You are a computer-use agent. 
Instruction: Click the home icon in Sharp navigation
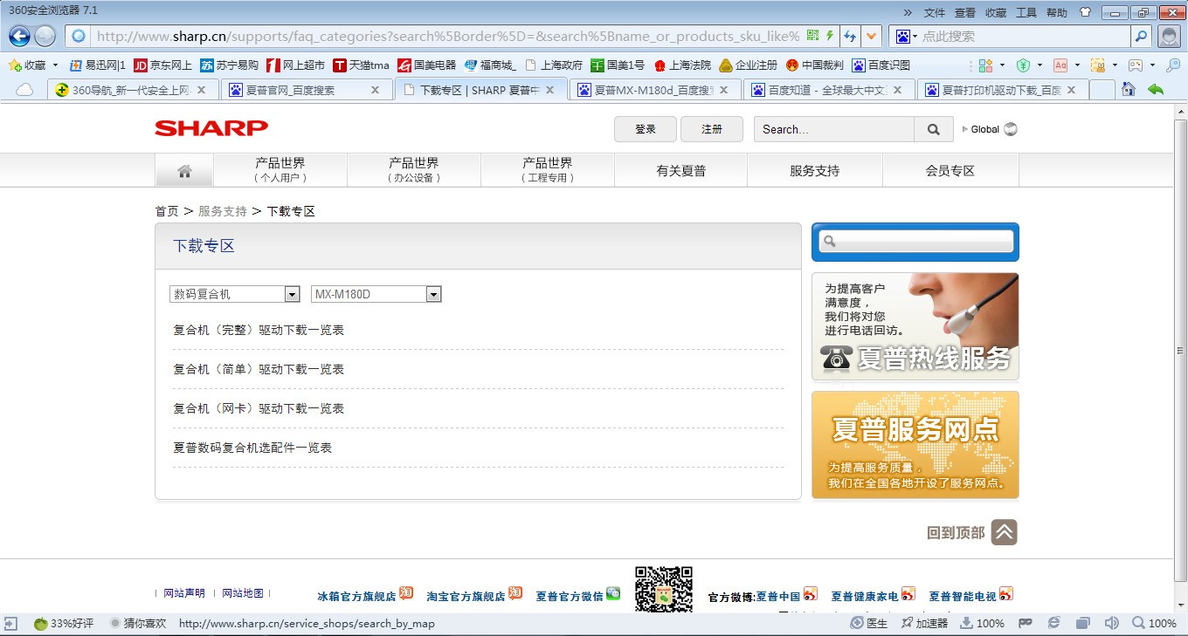click(x=184, y=171)
